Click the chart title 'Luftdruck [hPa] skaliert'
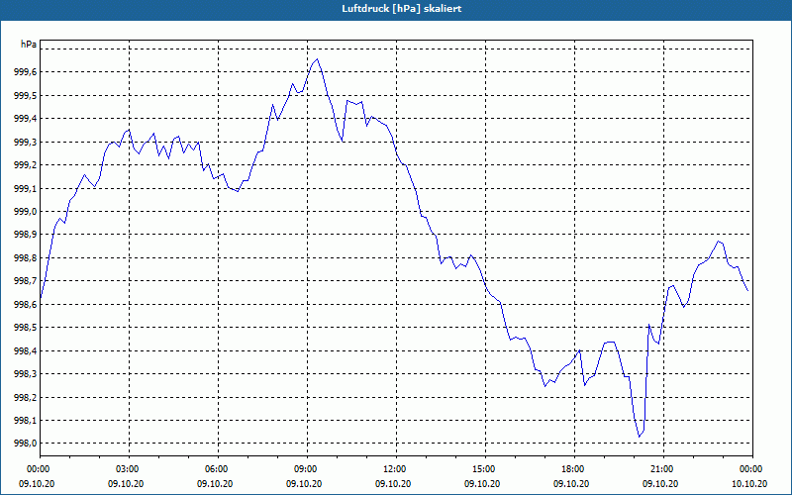This screenshot has width=792, height=495. (402, 9)
